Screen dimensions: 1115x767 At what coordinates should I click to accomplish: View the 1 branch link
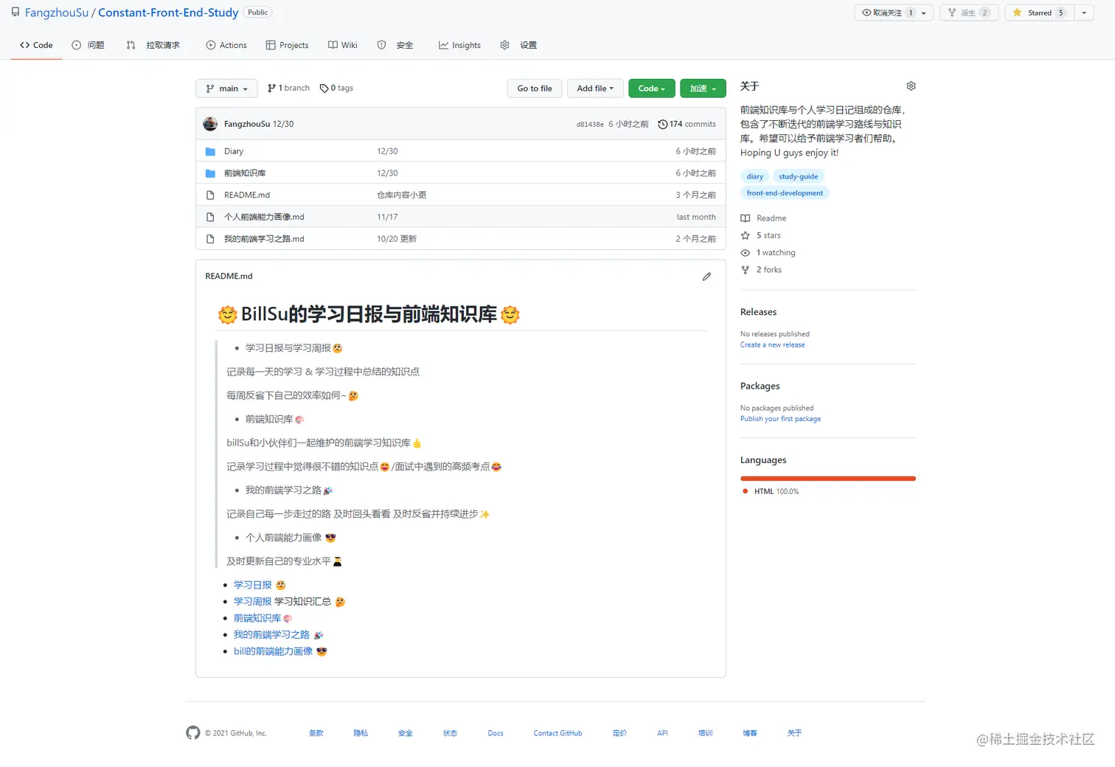288,88
